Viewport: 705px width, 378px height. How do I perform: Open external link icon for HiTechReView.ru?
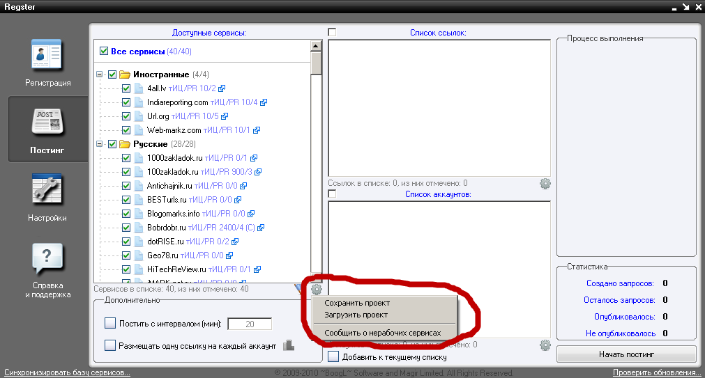(257, 269)
